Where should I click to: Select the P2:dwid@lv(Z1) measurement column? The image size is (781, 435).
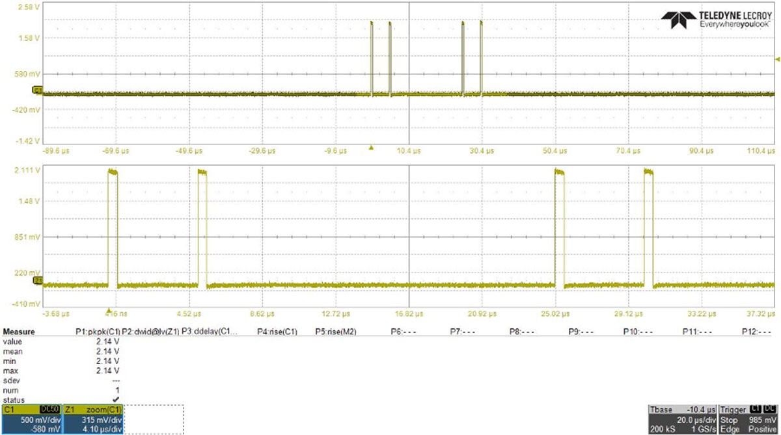coord(150,332)
